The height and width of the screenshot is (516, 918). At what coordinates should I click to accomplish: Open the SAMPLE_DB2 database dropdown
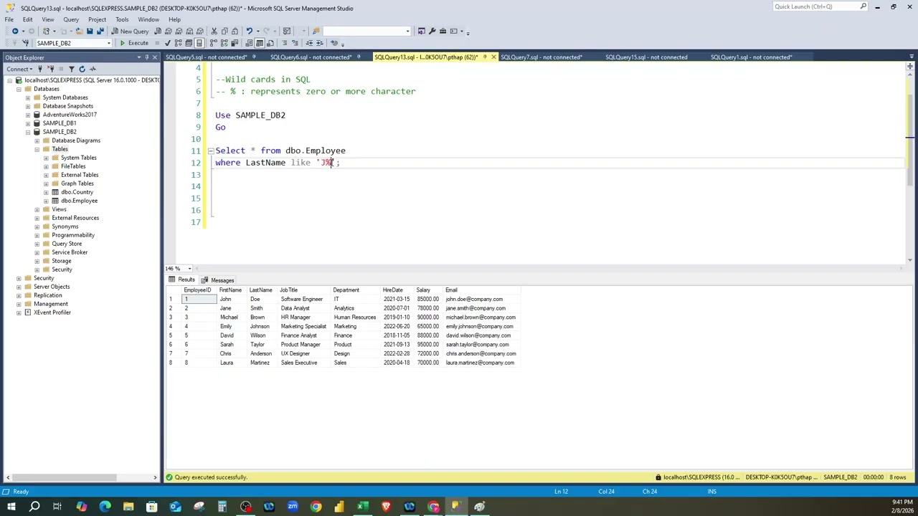click(x=109, y=43)
